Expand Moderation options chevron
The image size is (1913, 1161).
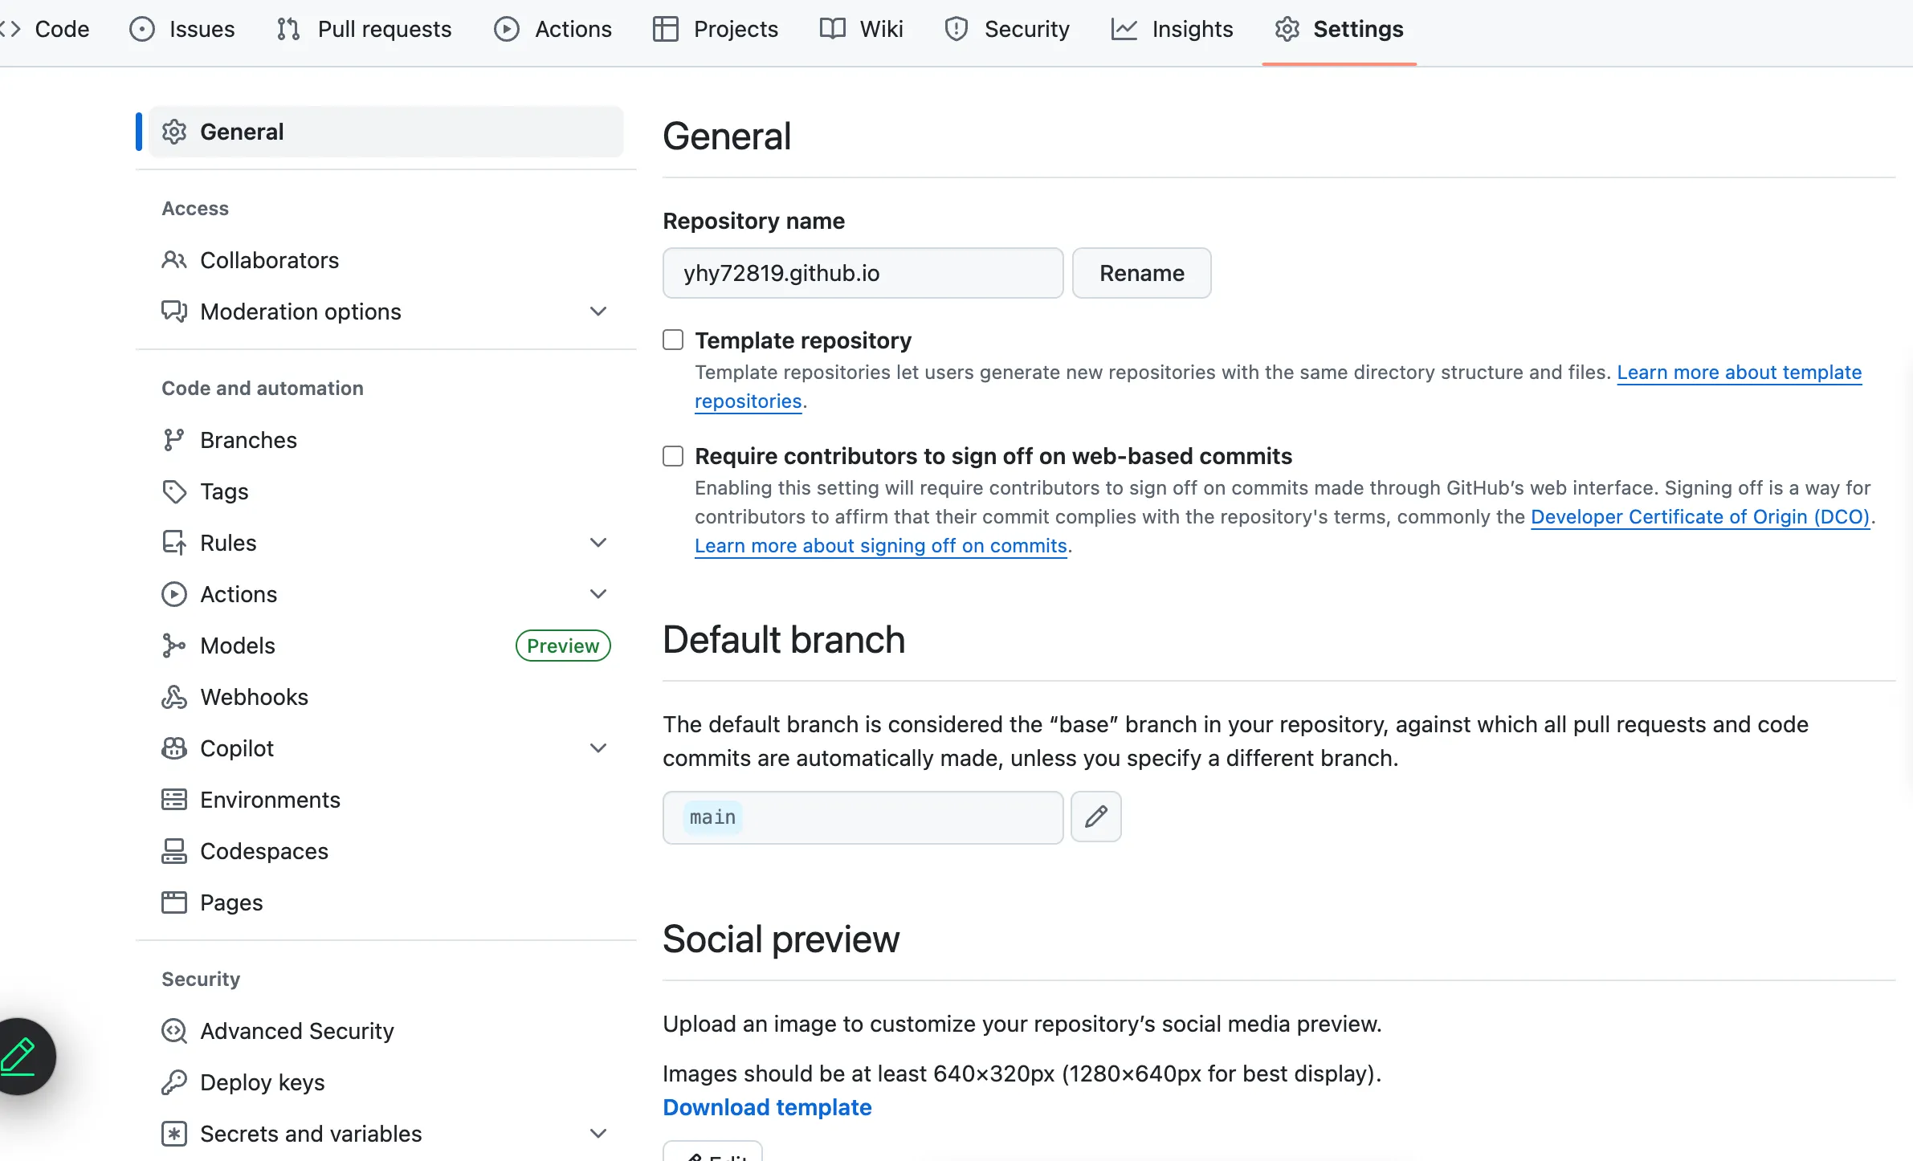pos(598,312)
